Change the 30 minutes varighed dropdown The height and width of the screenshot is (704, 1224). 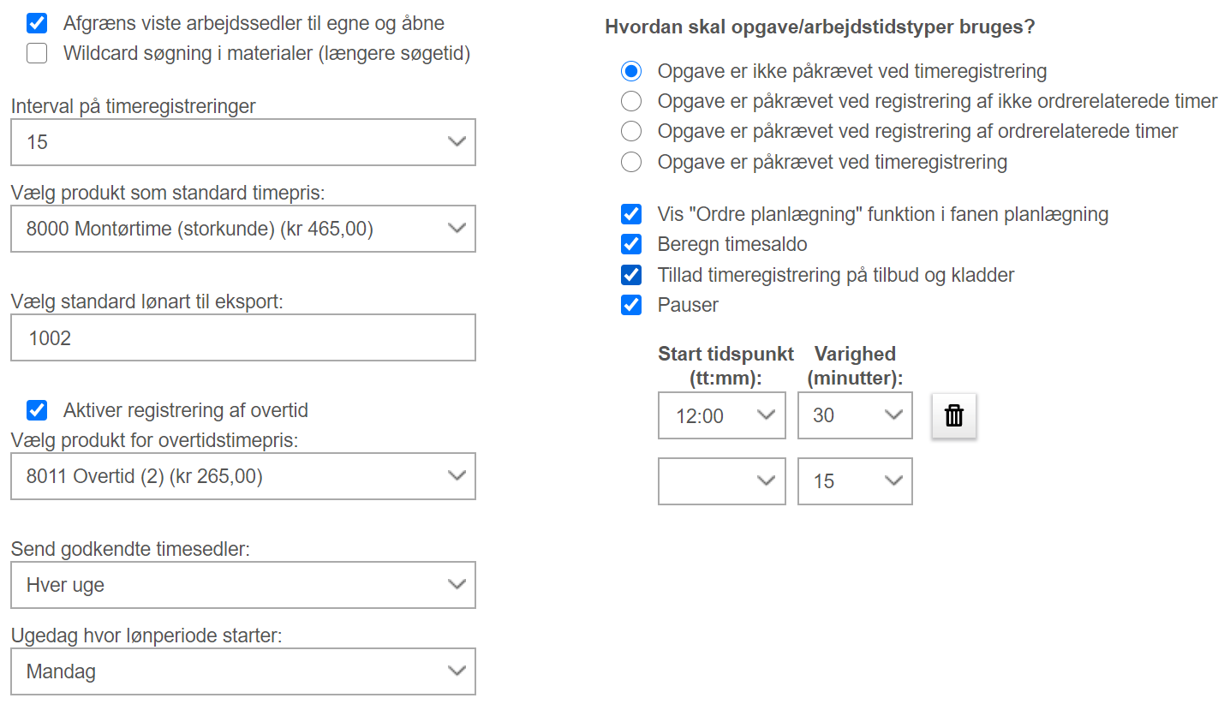click(855, 415)
